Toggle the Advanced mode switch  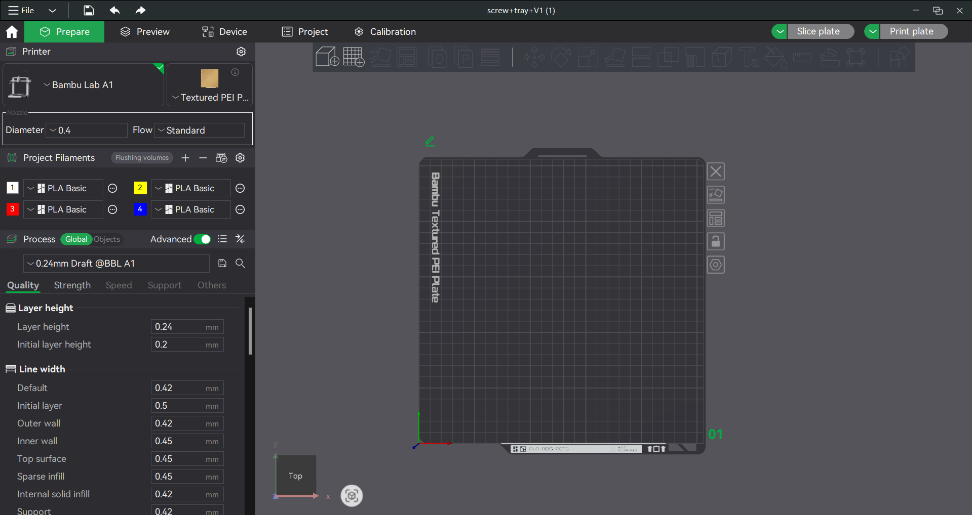click(x=203, y=239)
